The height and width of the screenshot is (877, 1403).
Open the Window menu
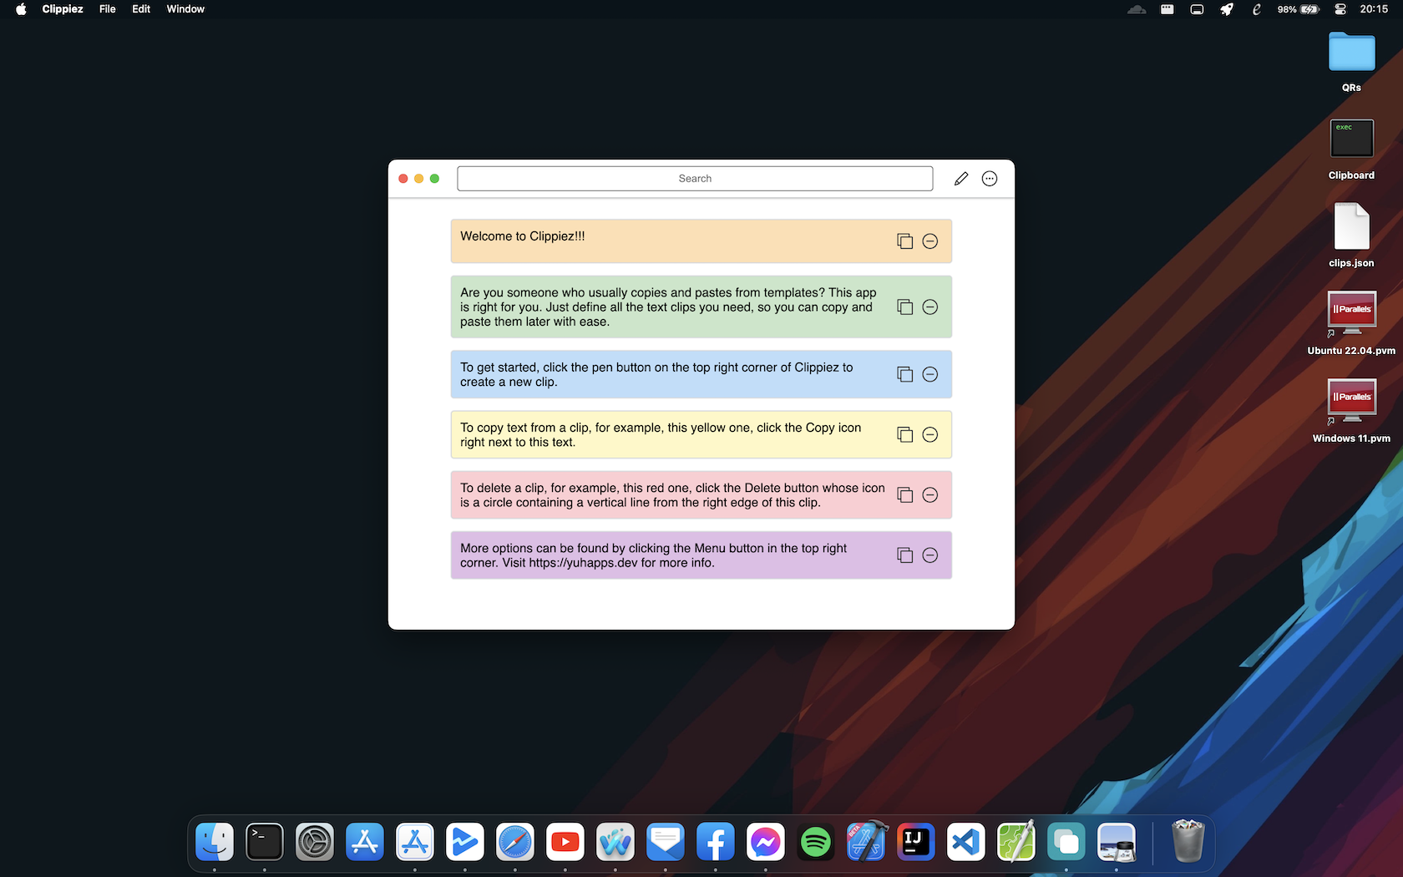[185, 9]
